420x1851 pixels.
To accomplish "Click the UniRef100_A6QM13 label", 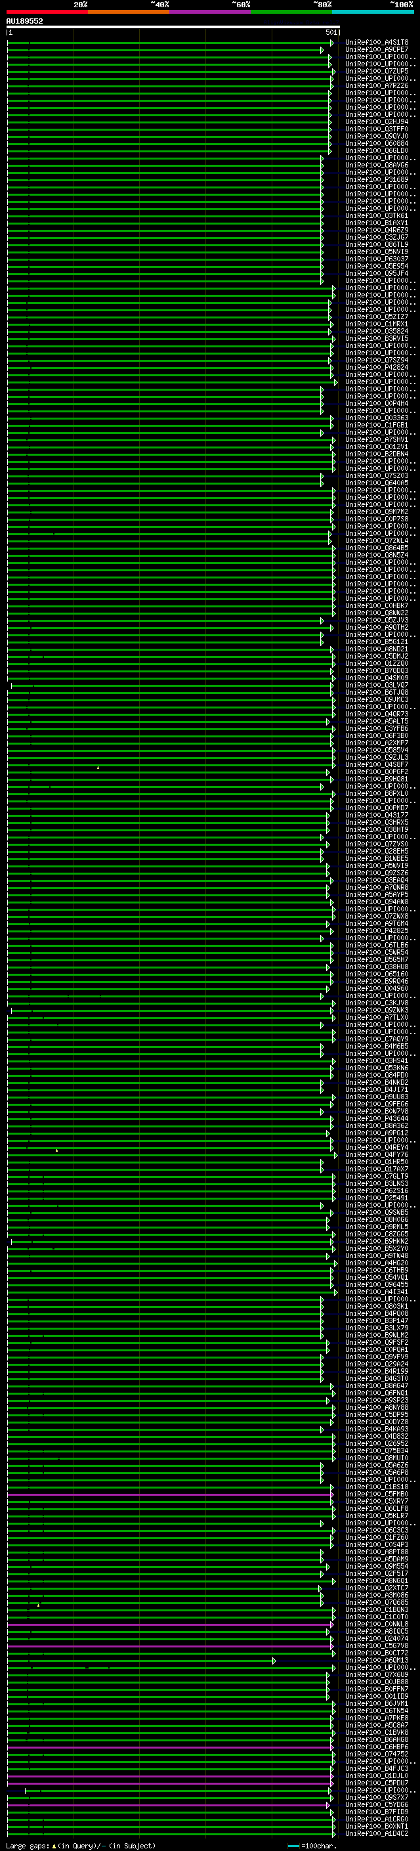I will (376, 1660).
